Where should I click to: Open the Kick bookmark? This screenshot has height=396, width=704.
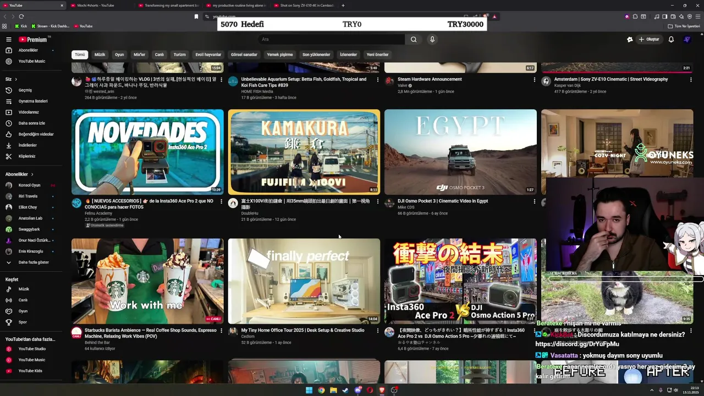tap(21, 26)
